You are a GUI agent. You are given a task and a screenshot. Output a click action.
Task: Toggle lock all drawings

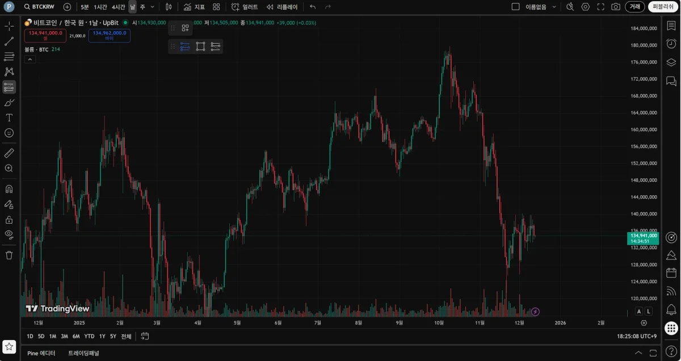pyautogui.click(x=9, y=220)
